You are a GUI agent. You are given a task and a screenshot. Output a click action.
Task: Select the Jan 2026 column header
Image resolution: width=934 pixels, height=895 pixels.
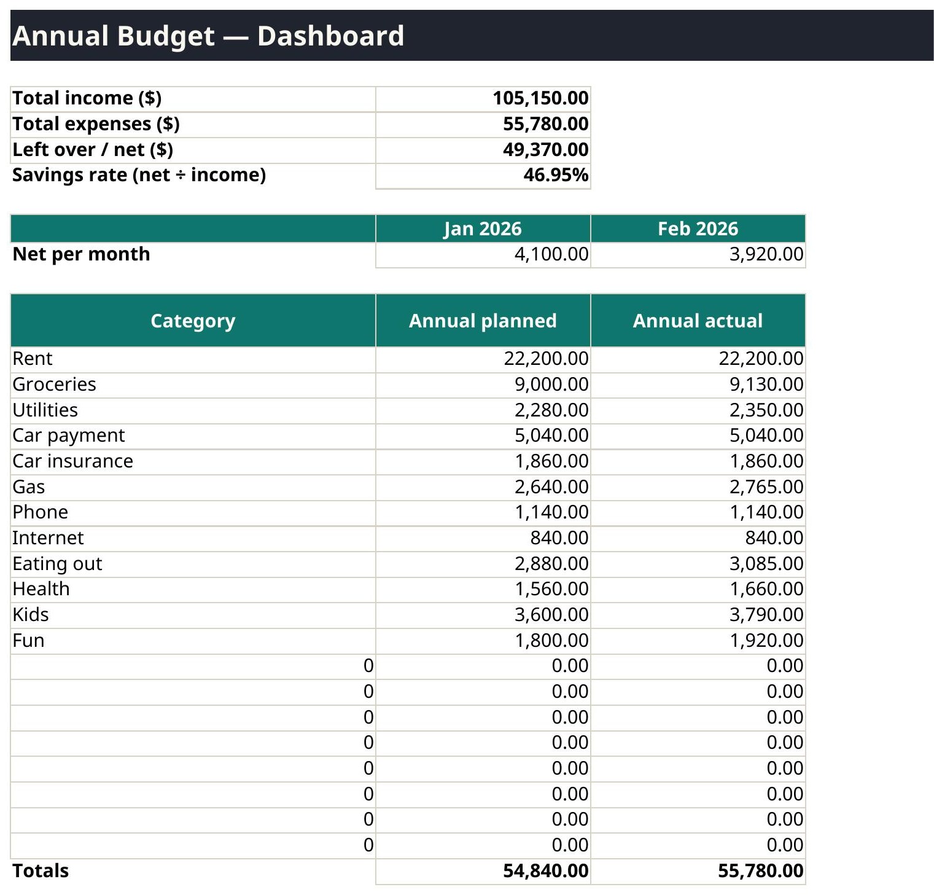coord(483,229)
